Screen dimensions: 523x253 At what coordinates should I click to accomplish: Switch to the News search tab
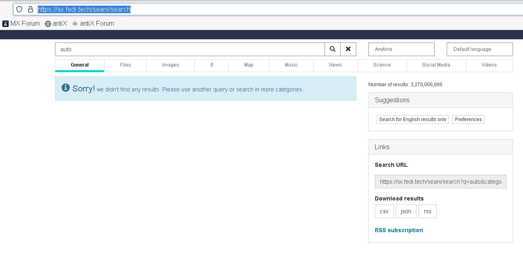coord(335,65)
